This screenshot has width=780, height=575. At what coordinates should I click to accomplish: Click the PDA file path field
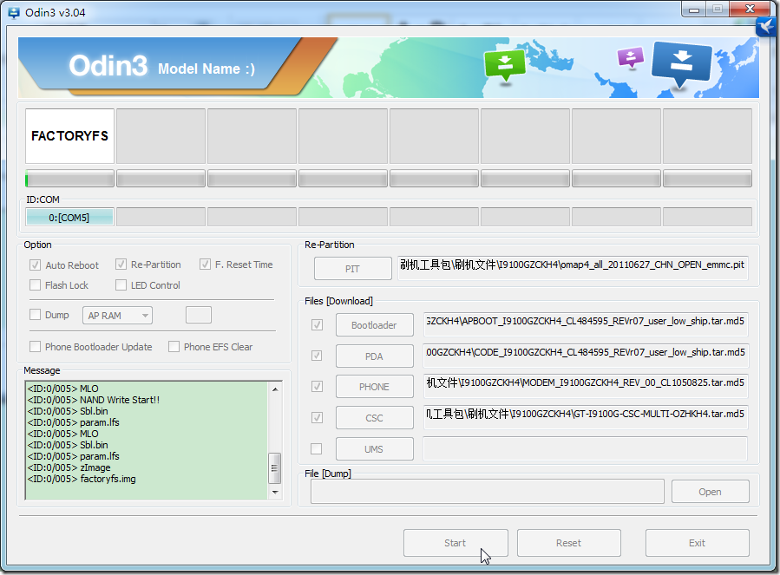tap(586, 356)
